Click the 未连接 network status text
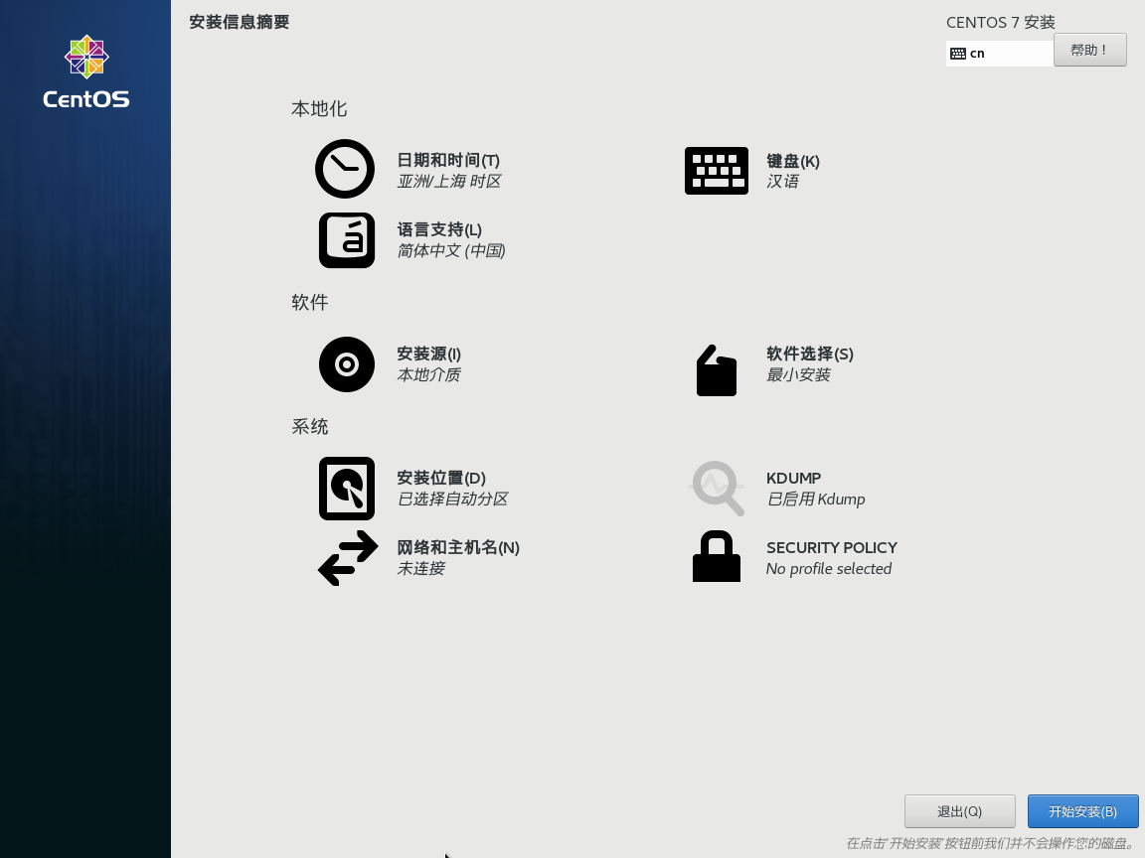This screenshot has height=858, width=1145. pos(420,568)
